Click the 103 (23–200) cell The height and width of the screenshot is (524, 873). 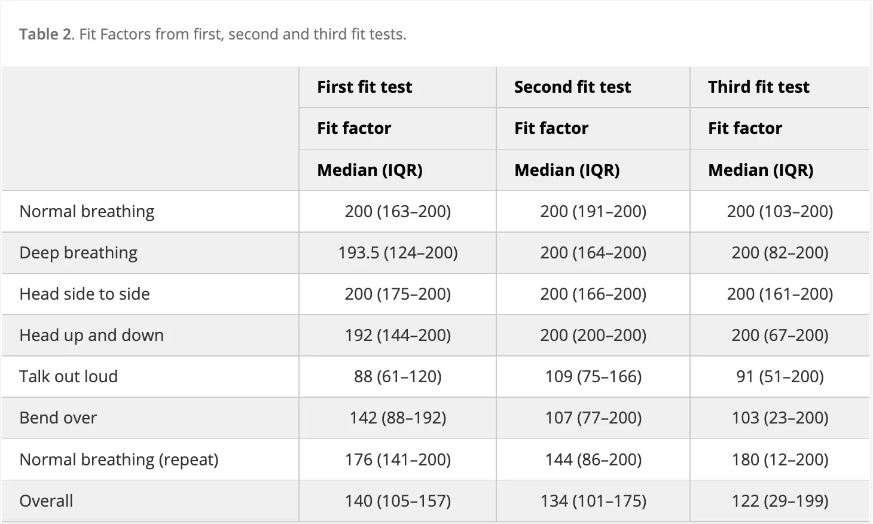780,418
